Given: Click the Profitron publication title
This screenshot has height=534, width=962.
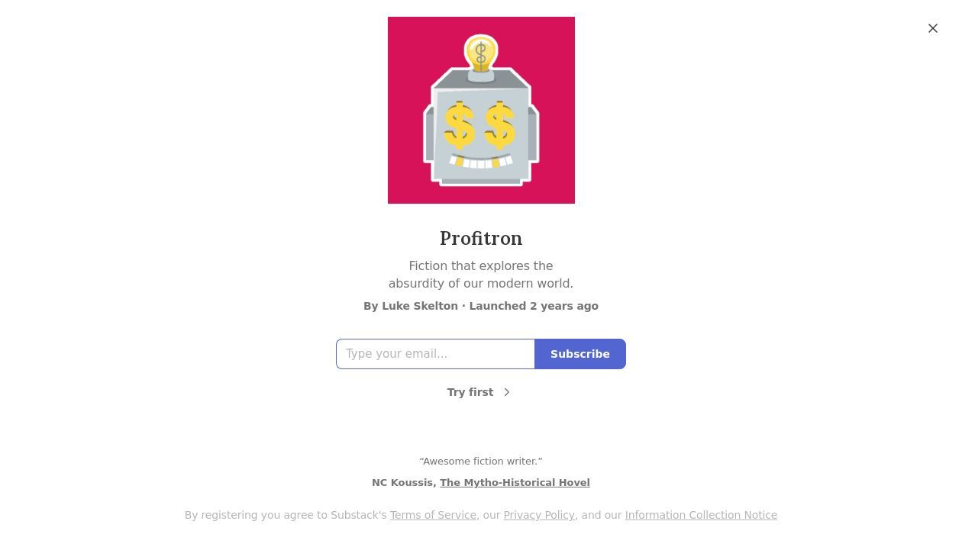Looking at the screenshot, I should 481,239.
